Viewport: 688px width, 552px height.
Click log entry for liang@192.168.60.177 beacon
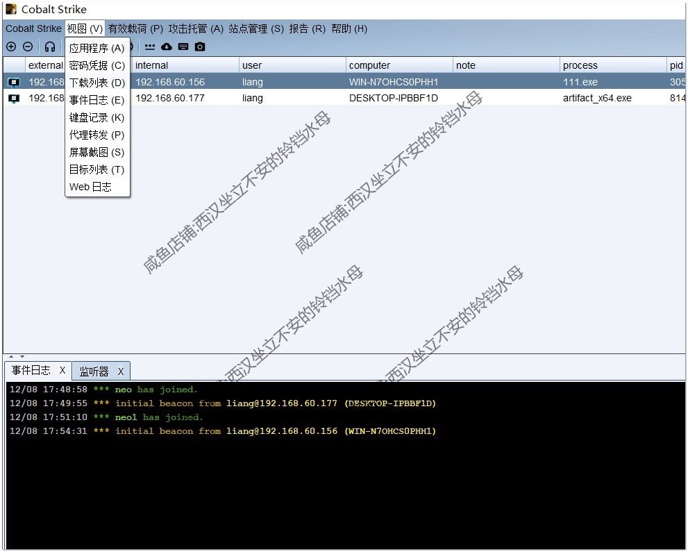(x=223, y=403)
